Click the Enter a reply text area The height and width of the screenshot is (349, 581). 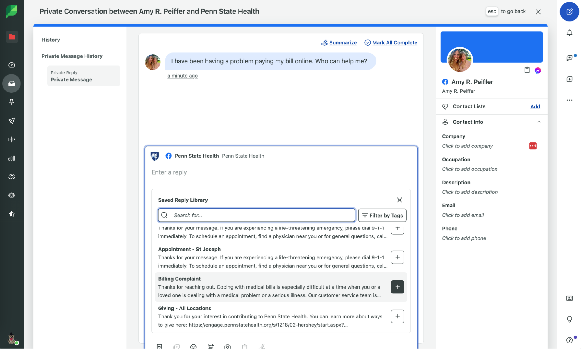click(x=280, y=172)
